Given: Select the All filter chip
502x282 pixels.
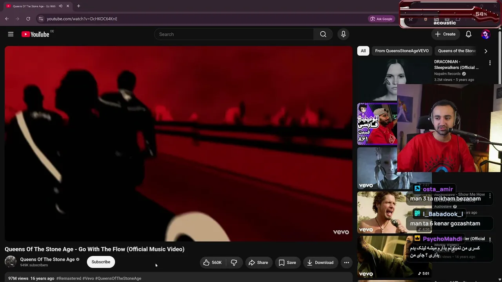Looking at the screenshot, I should (x=363, y=51).
